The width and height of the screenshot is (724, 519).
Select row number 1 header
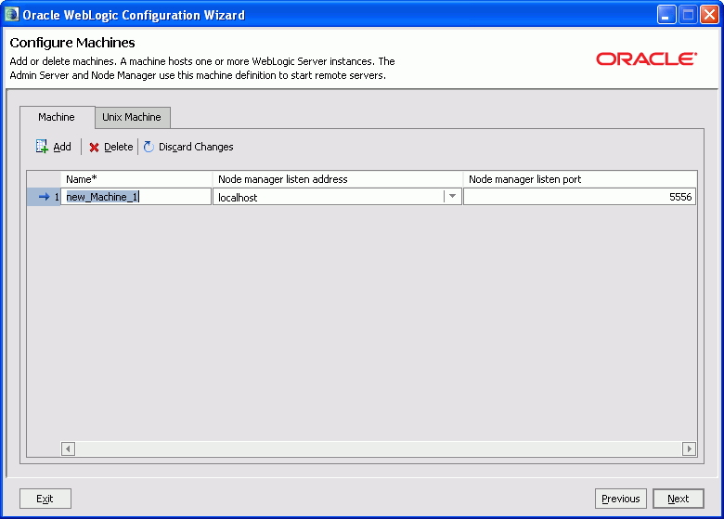[44, 197]
